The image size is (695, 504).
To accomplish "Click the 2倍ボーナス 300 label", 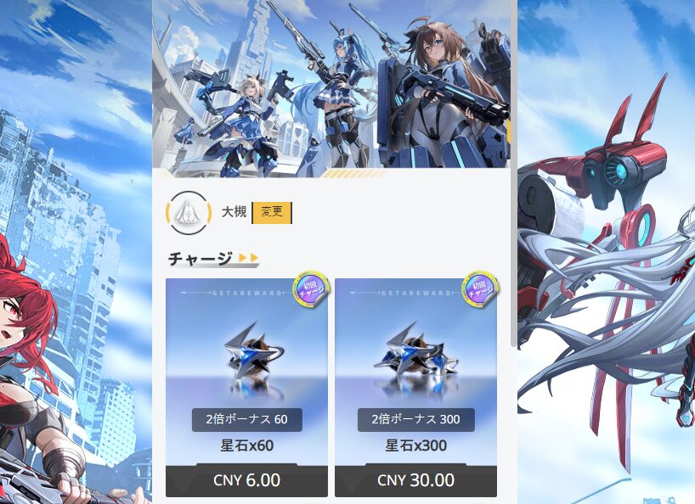I will [415, 419].
